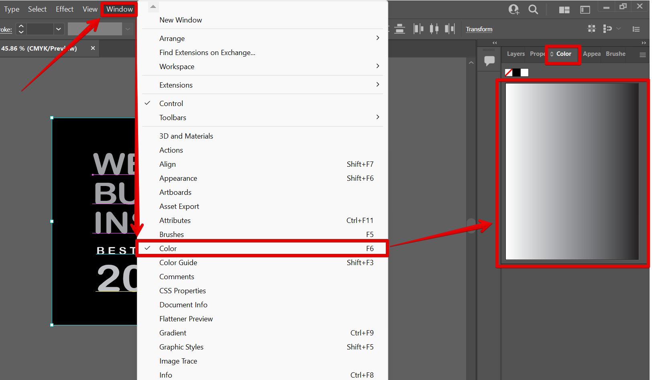This screenshot has width=652, height=380.
Task: Uncheck Control in the Window menu
Action: [171, 103]
